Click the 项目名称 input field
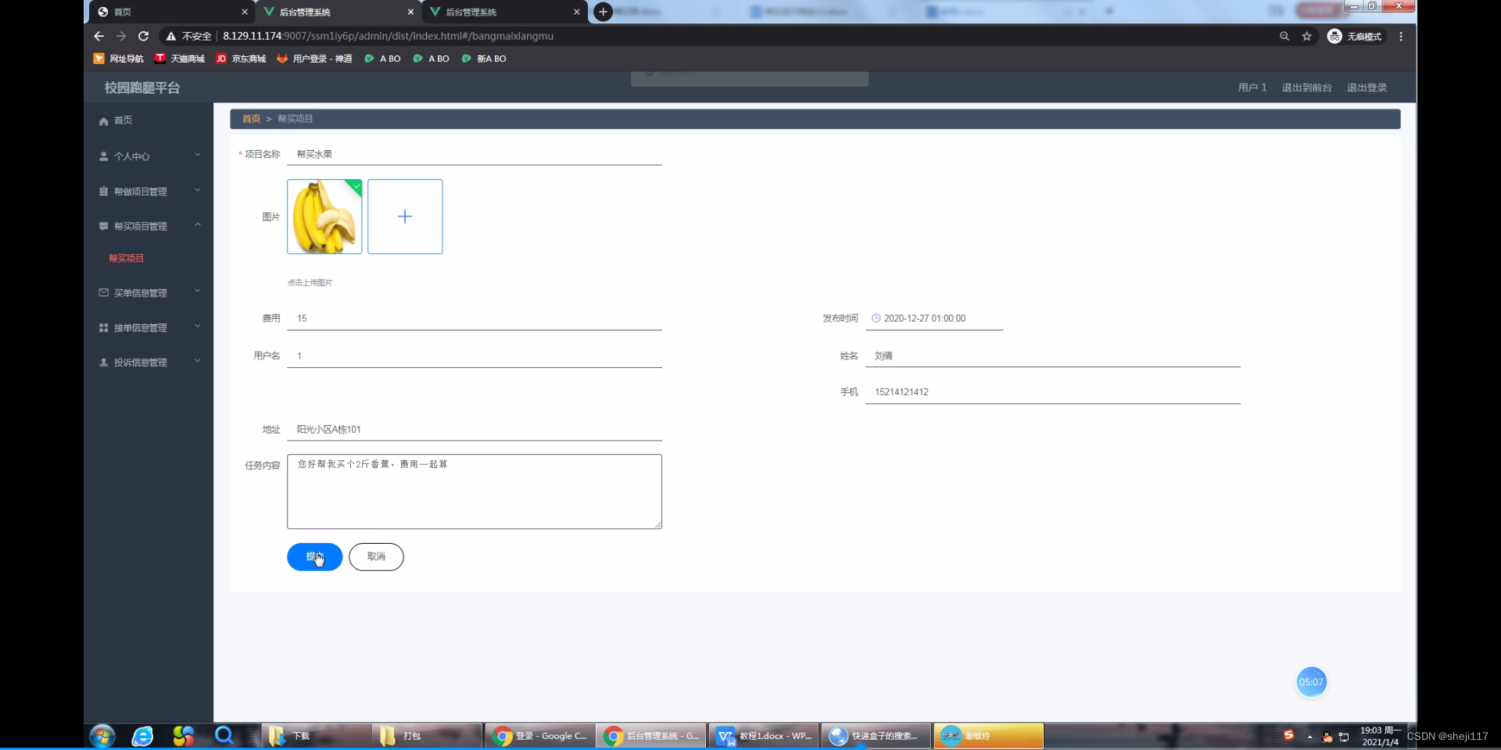This screenshot has width=1501, height=750. (x=475, y=154)
